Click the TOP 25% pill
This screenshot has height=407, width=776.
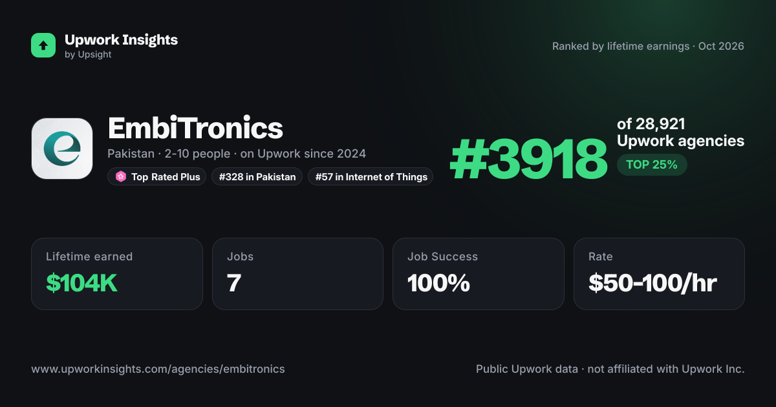tap(652, 165)
